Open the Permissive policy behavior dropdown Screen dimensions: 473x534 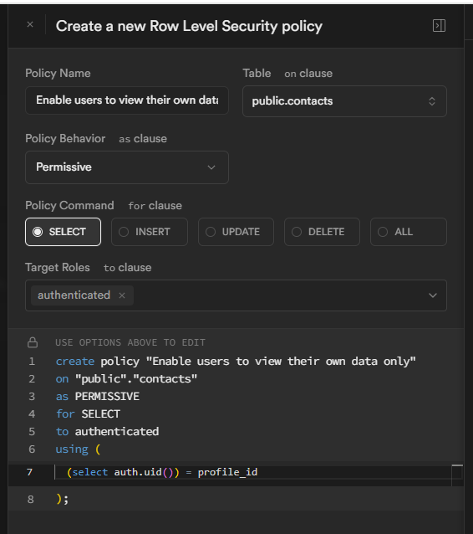(127, 167)
